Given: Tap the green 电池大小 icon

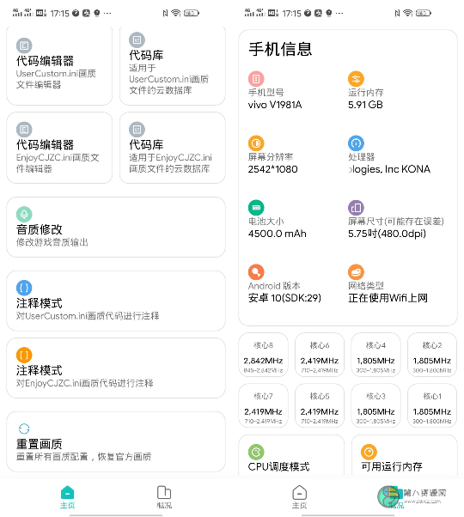Looking at the screenshot, I should (256, 208).
